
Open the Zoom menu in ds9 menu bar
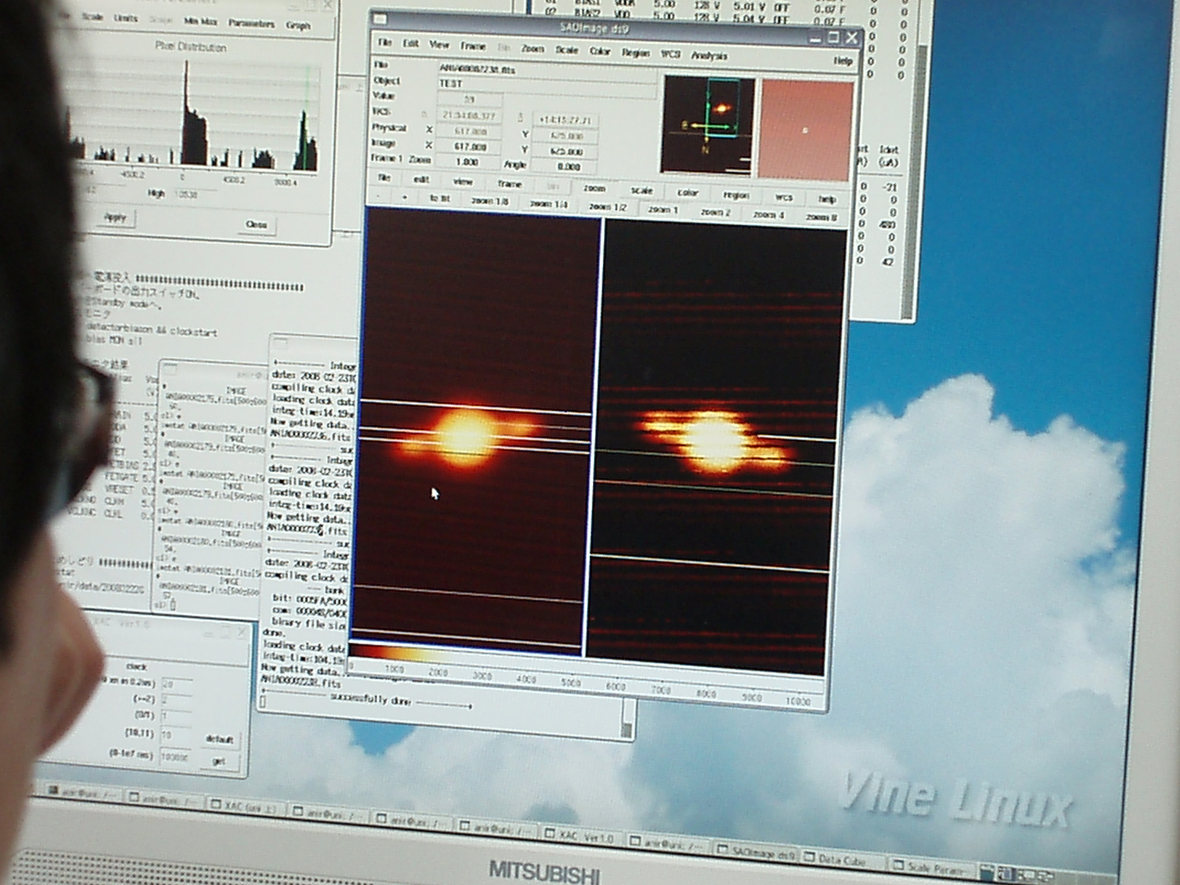(532, 48)
